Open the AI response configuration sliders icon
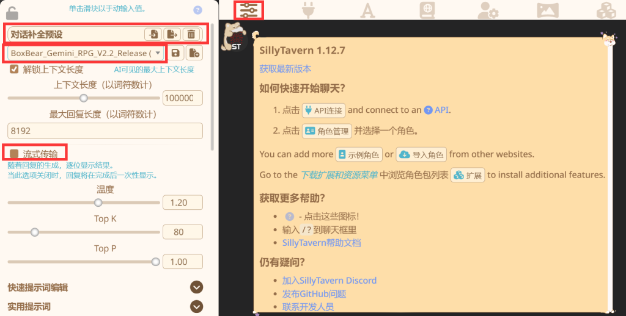The image size is (626, 316). click(x=249, y=10)
